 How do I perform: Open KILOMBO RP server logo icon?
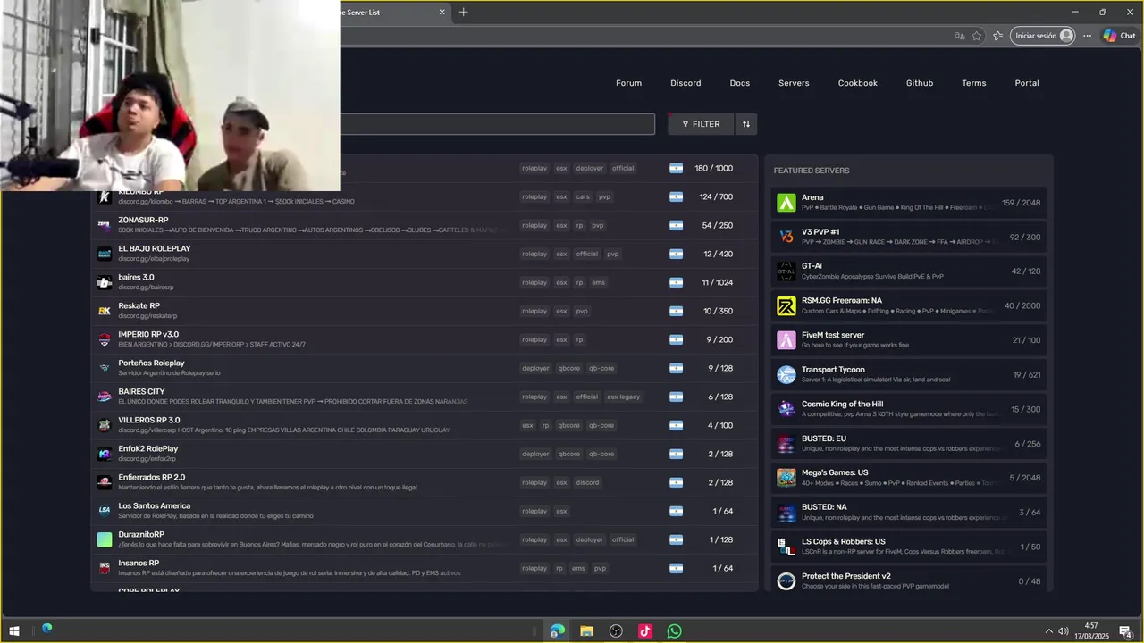pos(105,196)
